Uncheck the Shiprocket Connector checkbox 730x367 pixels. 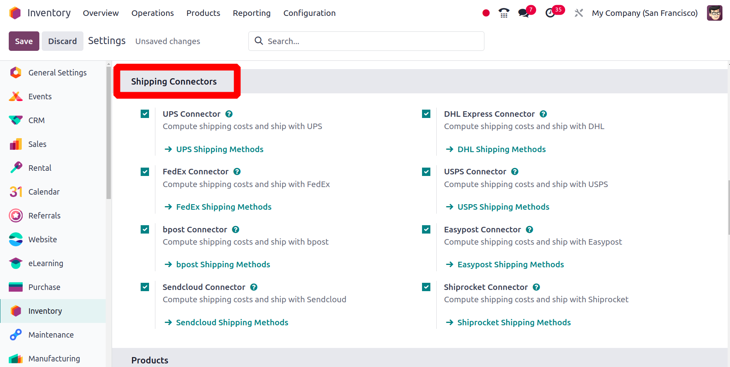tap(426, 287)
